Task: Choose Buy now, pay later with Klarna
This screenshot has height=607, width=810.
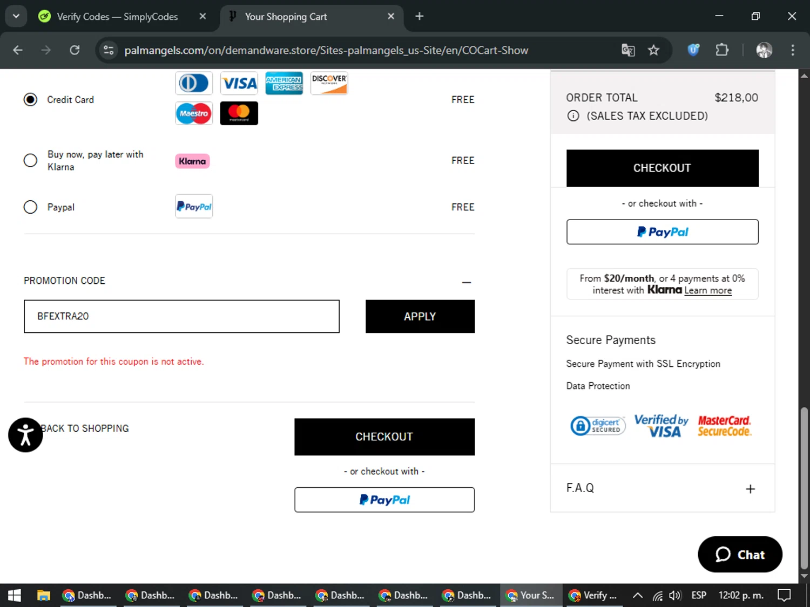Action: [x=30, y=161]
